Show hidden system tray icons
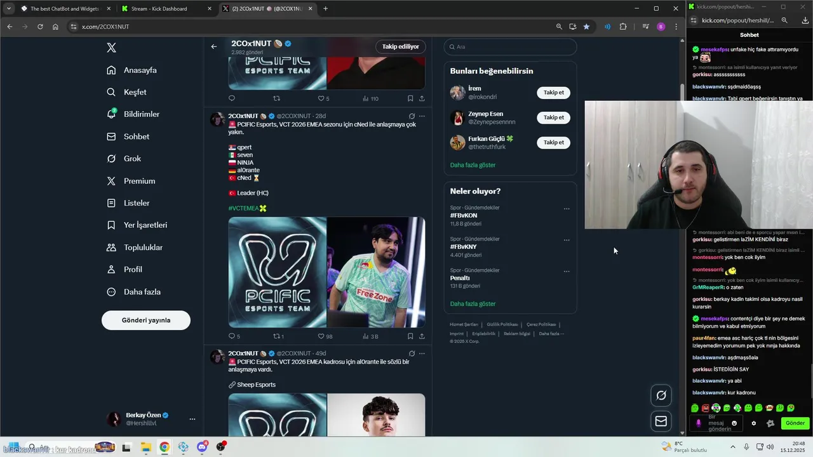This screenshot has height=457, width=813. tap(732, 447)
